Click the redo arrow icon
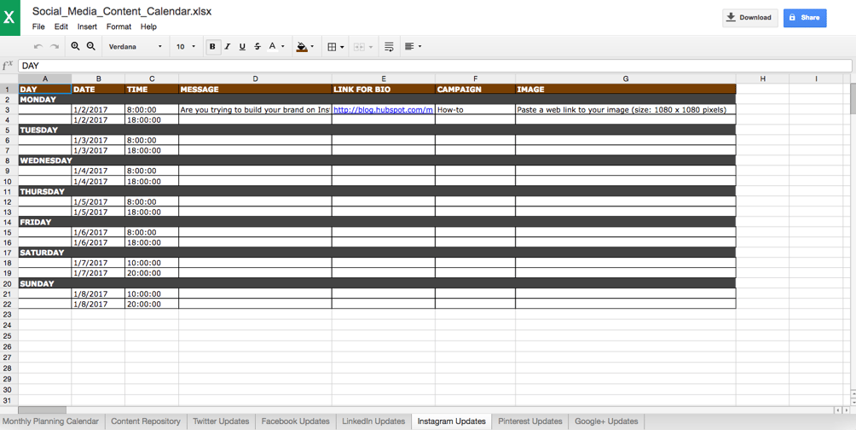The height and width of the screenshot is (430, 856). (x=55, y=47)
